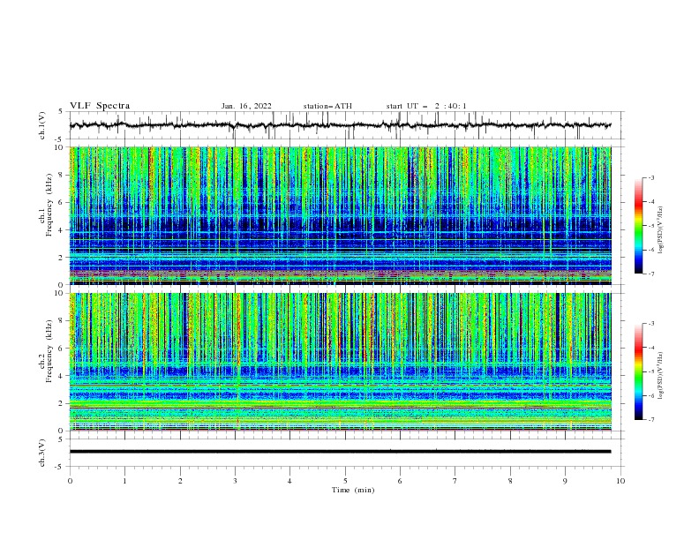Click inside the ch.1 spectrogram panel

(340, 215)
